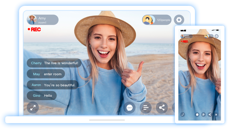Select Aaron's "You're so beautiful." comment
This screenshot has height=129, width=231.
[53, 85]
